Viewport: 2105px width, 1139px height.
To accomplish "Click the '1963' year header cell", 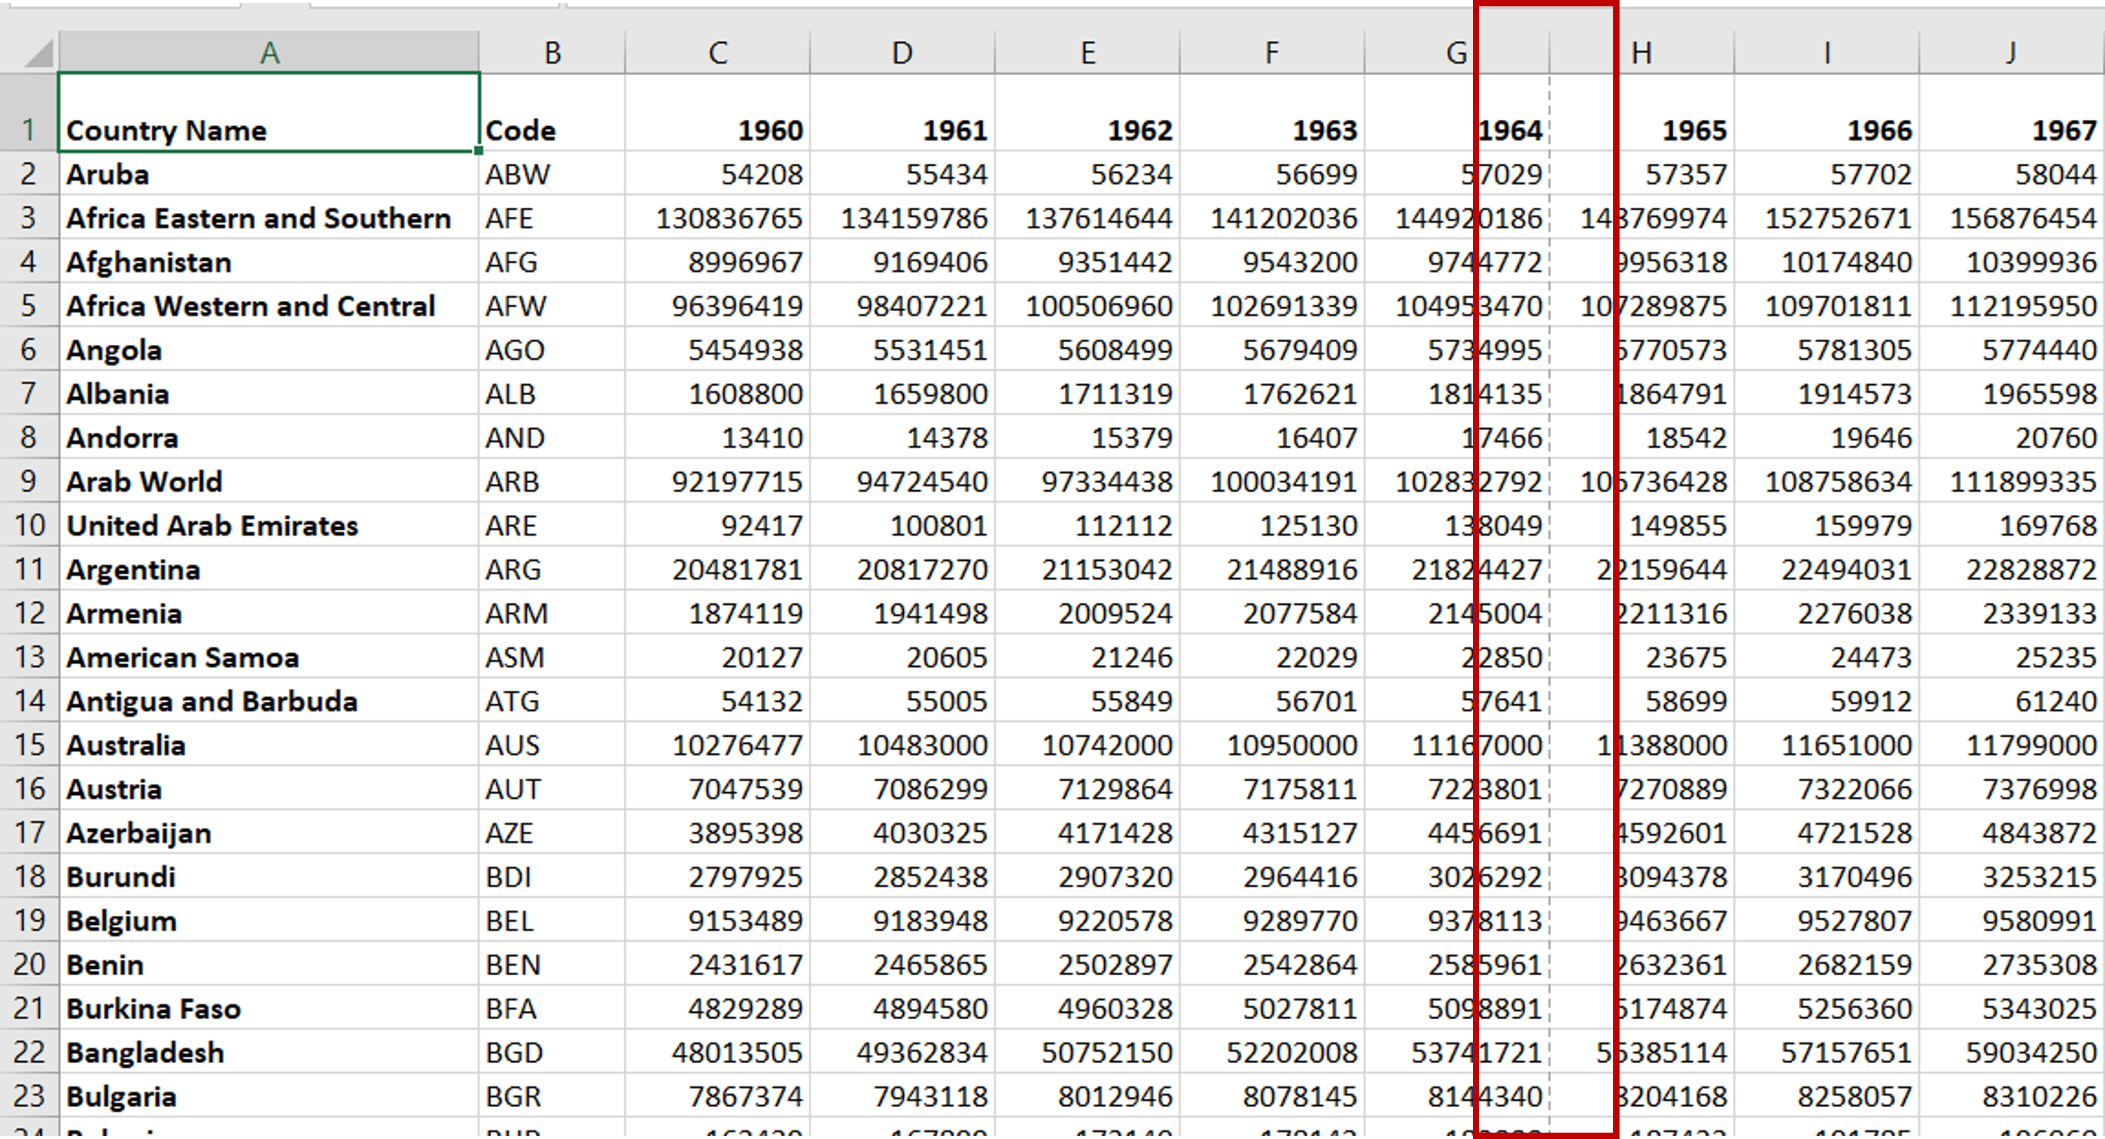I will (x=1271, y=113).
